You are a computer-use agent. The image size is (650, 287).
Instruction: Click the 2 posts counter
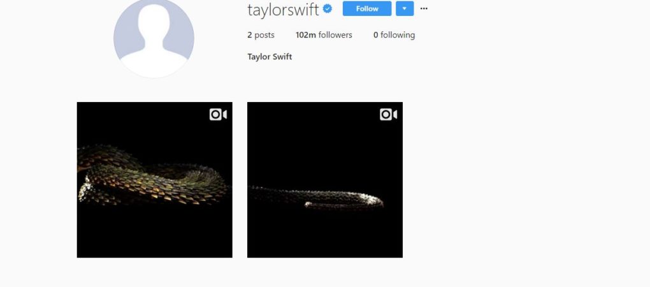[x=261, y=35]
